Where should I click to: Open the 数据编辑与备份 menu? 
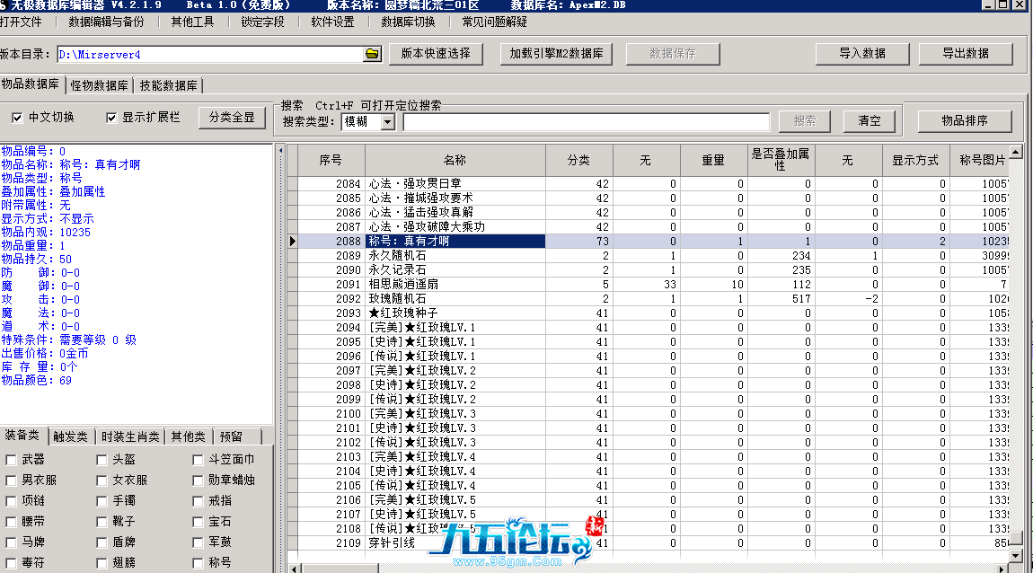click(106, 22)
